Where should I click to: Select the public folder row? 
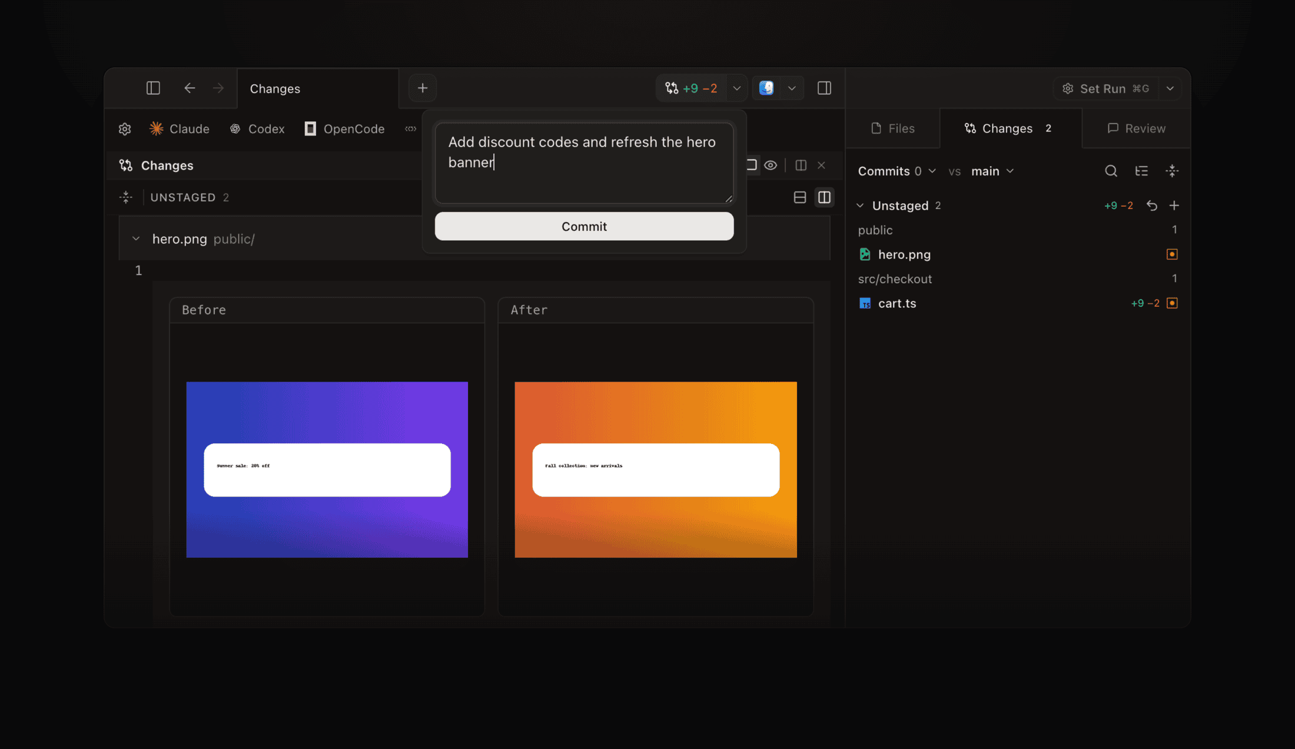pyautogui.click(x=1018, y=230)
